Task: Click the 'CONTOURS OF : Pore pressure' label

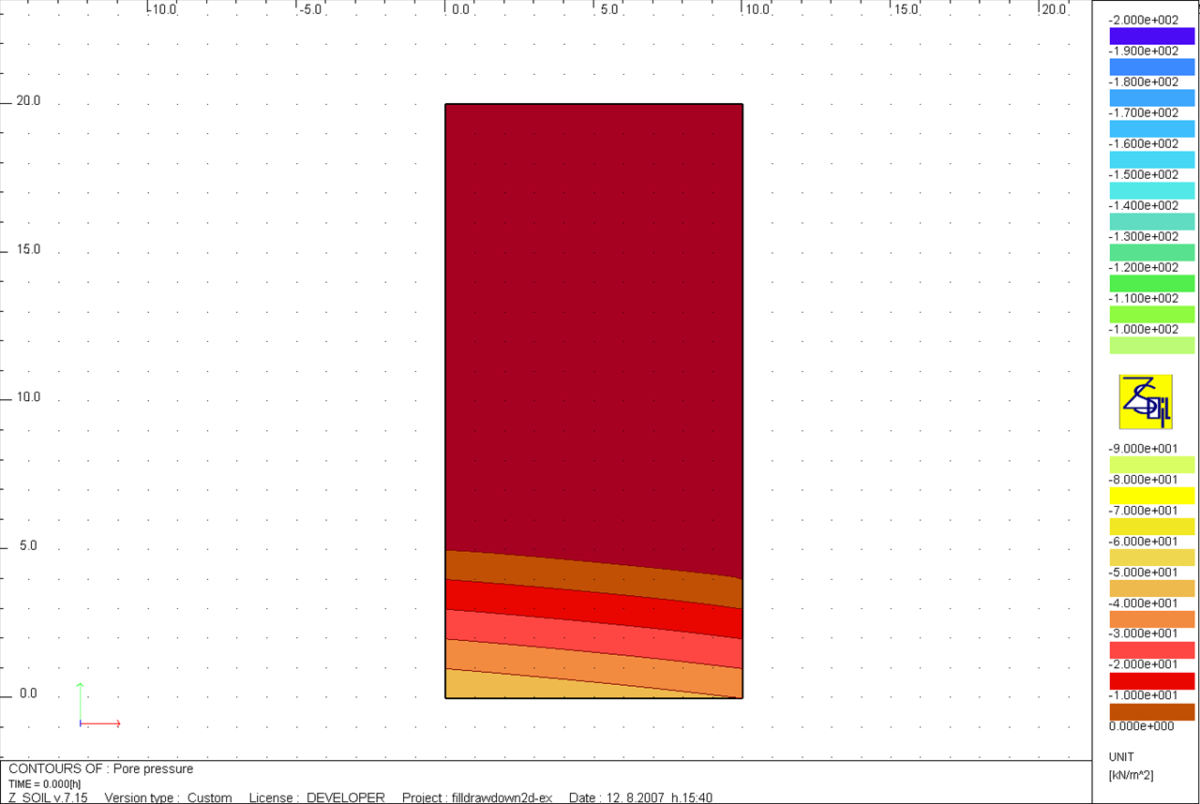Action: point(101,769)
